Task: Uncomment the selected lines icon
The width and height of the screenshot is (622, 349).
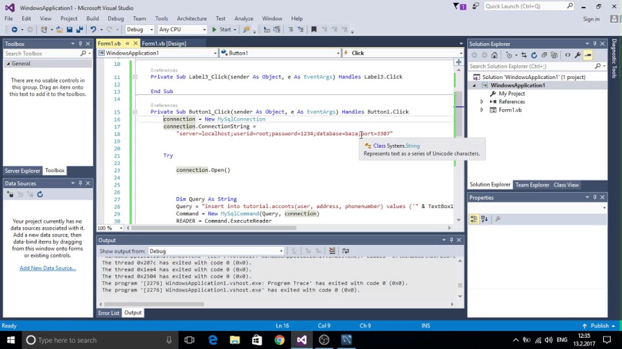Action: (301, 30)
